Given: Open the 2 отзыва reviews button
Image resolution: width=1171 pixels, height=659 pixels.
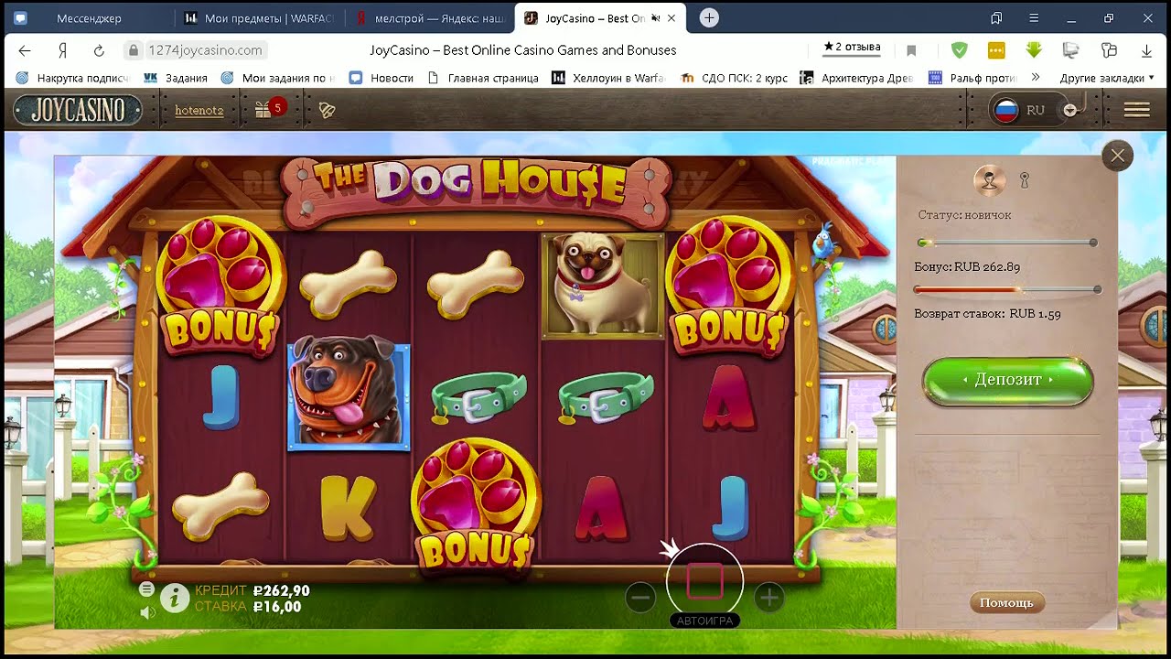Looking at the screenshot, I should point(852,47).
